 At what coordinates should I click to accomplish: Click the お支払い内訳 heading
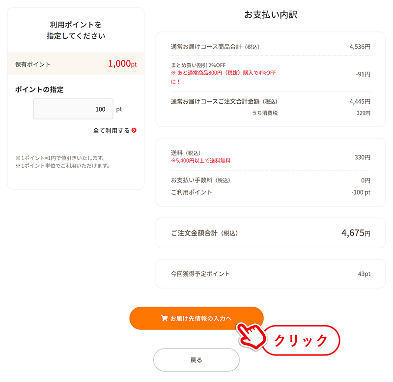click(x=271, y=15)
